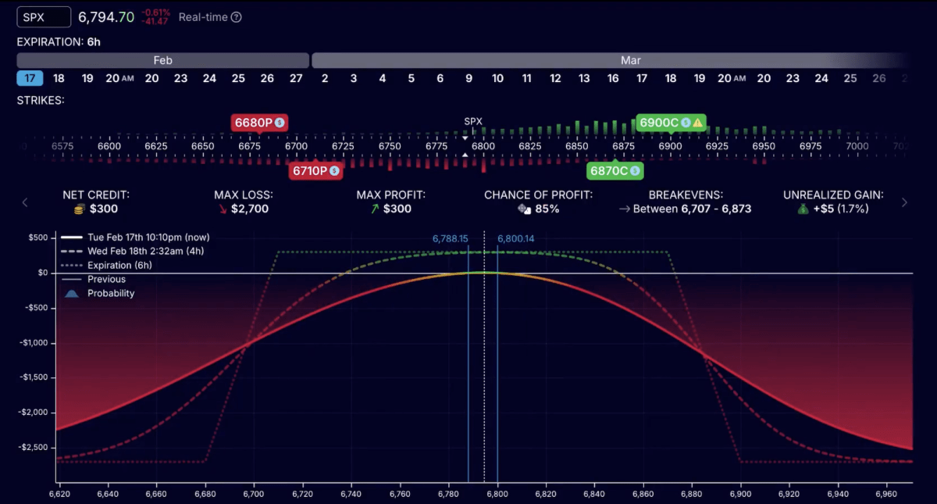Image resolution: width=937 pixels, height=504 pixels.
Task: Click the coin price icon on the 6680P tag
Action: [x=279, y=123]
